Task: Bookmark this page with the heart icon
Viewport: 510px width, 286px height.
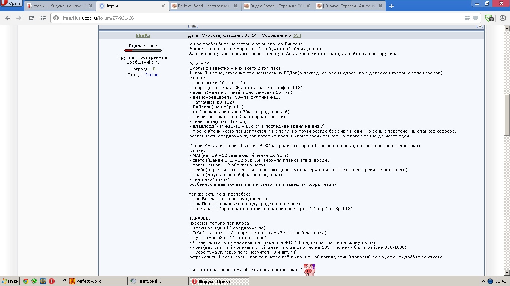Action: point(475,18)
